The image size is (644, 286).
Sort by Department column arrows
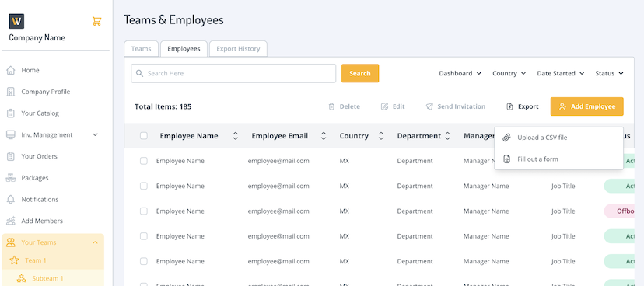(x=448, y=136)
